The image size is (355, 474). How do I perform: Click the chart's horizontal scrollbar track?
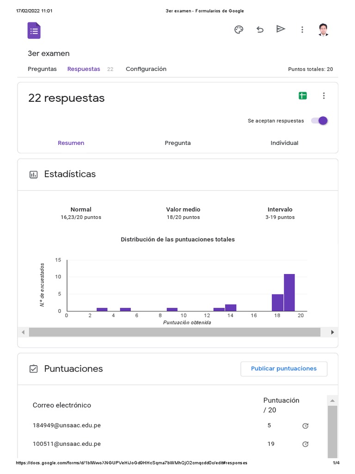click(x=175, y=332)
